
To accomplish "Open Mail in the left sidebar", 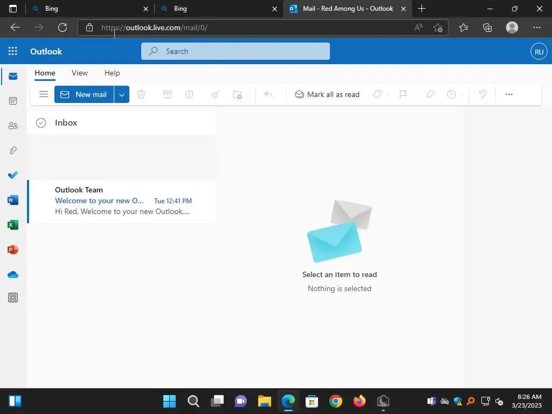I will point(13,77).
